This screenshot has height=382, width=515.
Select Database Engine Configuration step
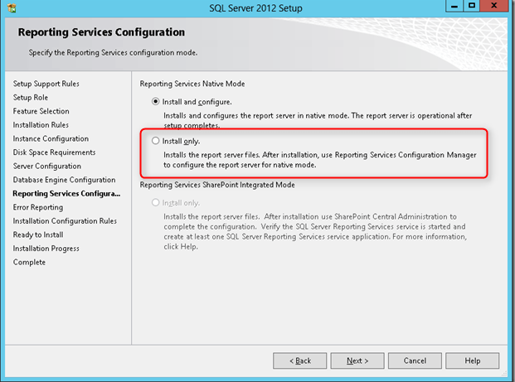pos(65,180)
